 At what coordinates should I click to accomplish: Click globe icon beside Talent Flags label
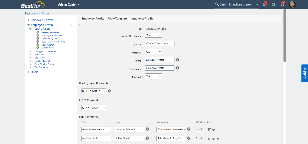coord(147,138)
